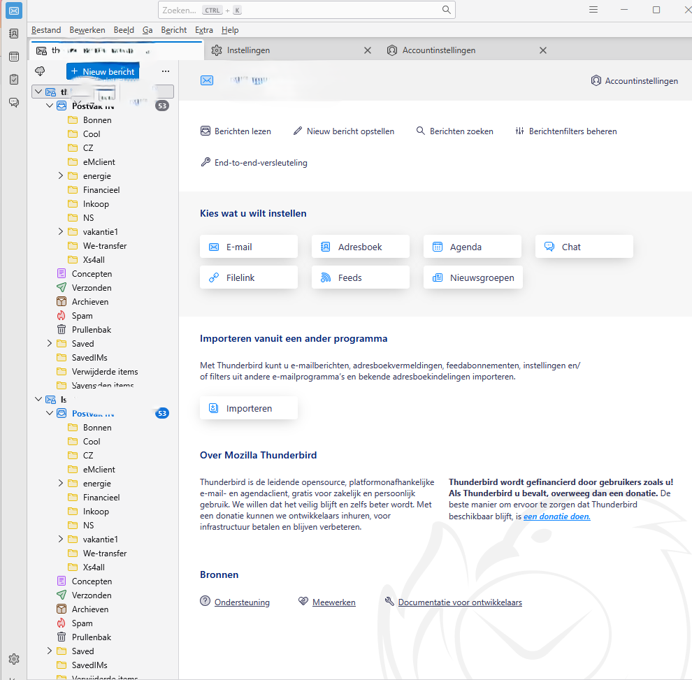692x680 pixels.
Task: Click the Ondersteuning question mark icon
Action: click(x=206, y=601)
